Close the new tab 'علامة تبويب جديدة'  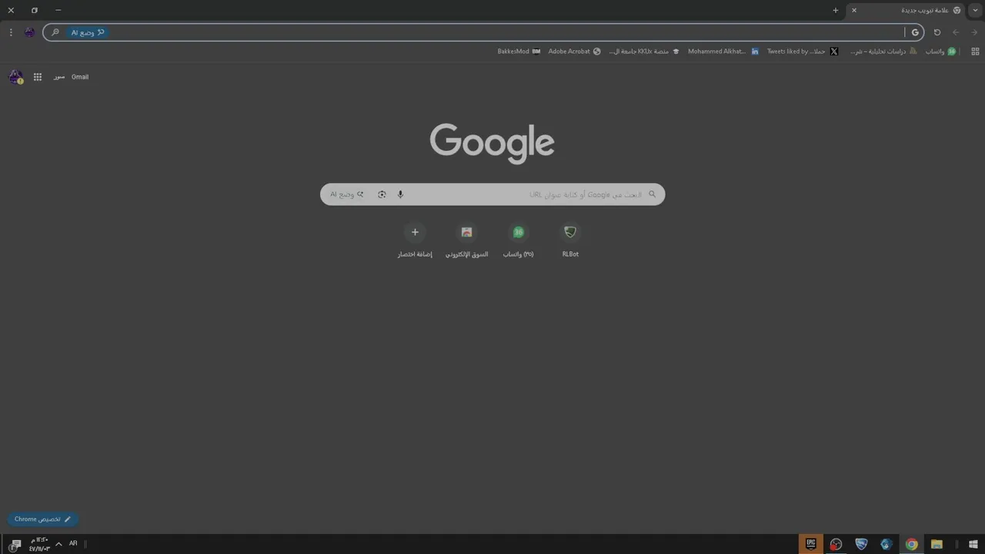(854, 10)
